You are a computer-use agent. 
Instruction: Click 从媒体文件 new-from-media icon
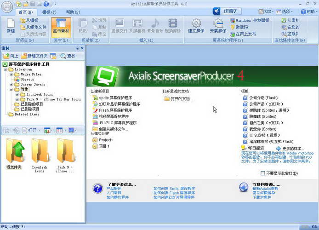pyautogui.click(x=23, y=27)
